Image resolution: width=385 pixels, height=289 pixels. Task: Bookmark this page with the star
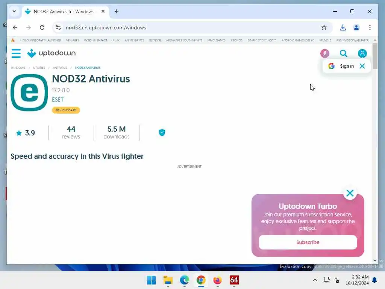324,27
